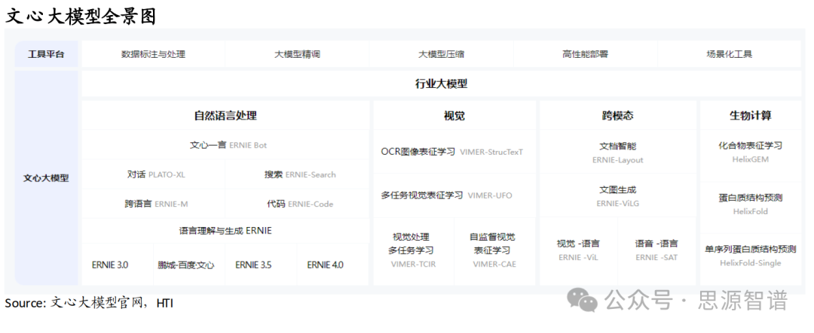Open the 跨模态 section heading
The image size is (814, 333).
point(618,116)
